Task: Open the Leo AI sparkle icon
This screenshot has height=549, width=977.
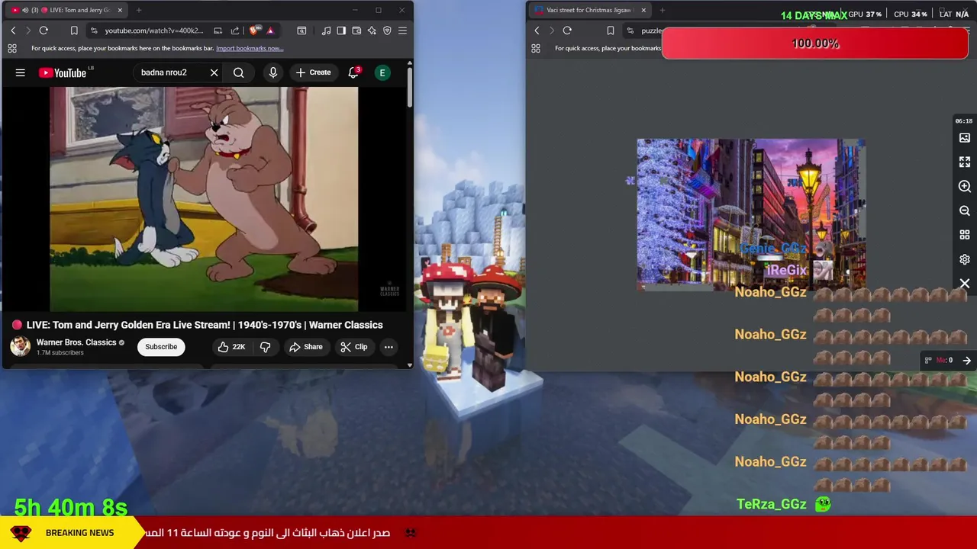Action: [372, 30]
